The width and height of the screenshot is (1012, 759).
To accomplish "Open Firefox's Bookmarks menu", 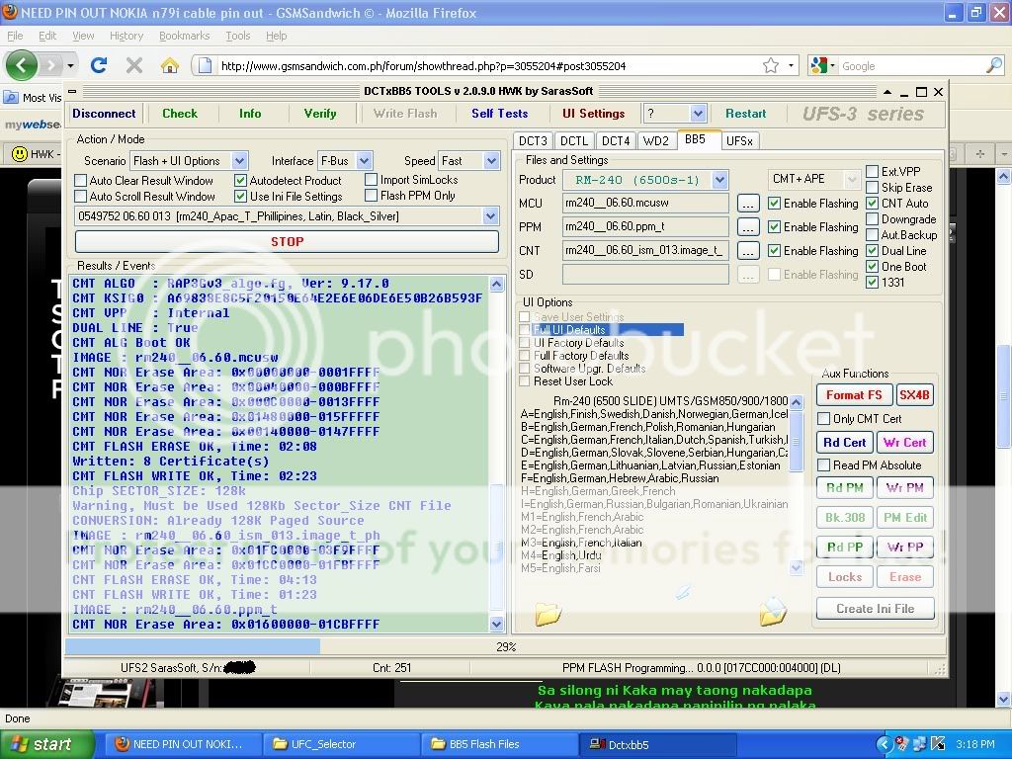I will [185, 37].
